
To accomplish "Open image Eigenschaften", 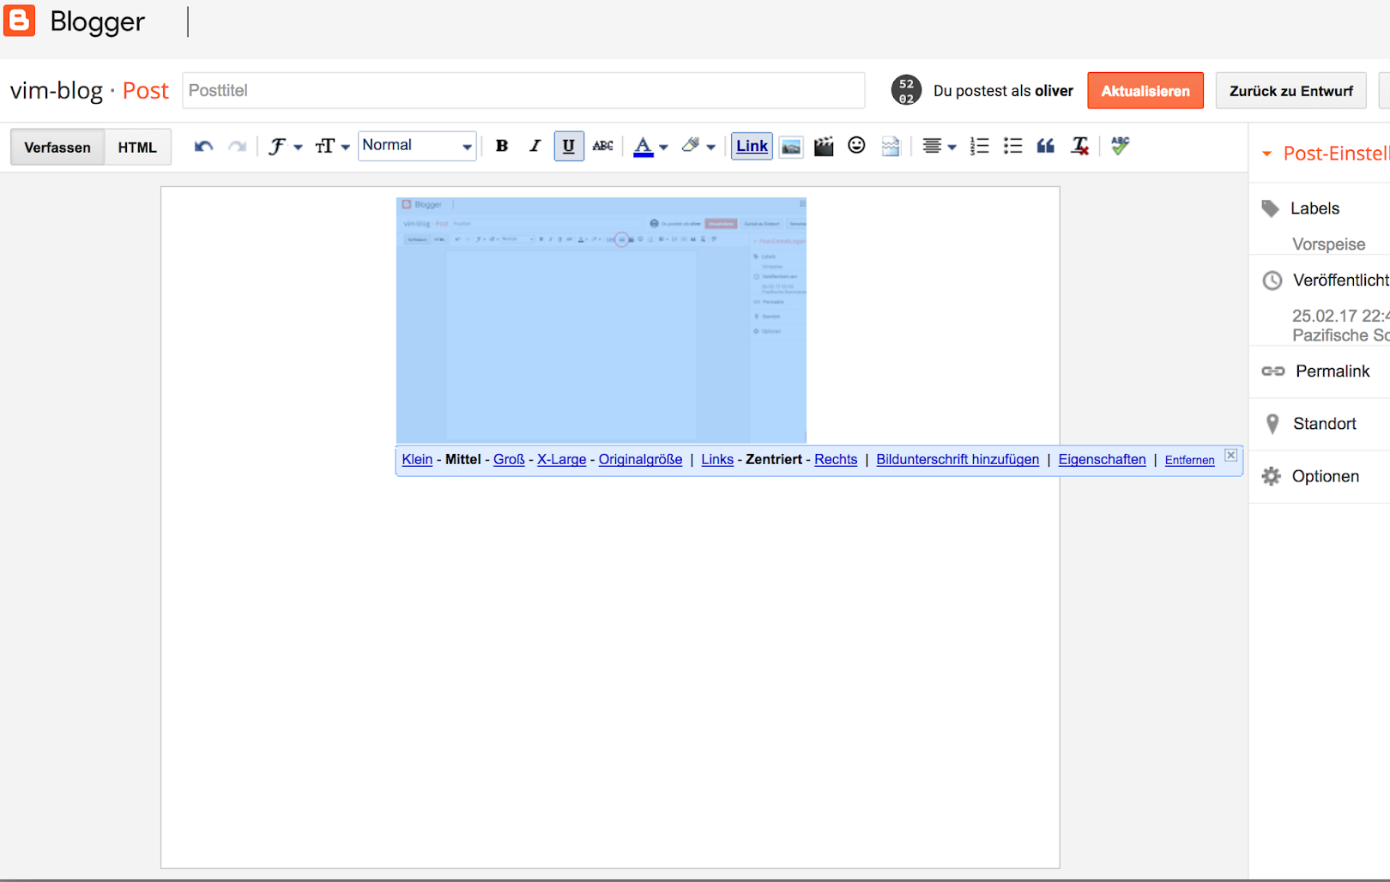I will [1102, 460].
